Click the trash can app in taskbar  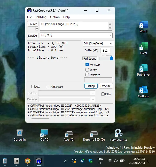pos(5,161)
